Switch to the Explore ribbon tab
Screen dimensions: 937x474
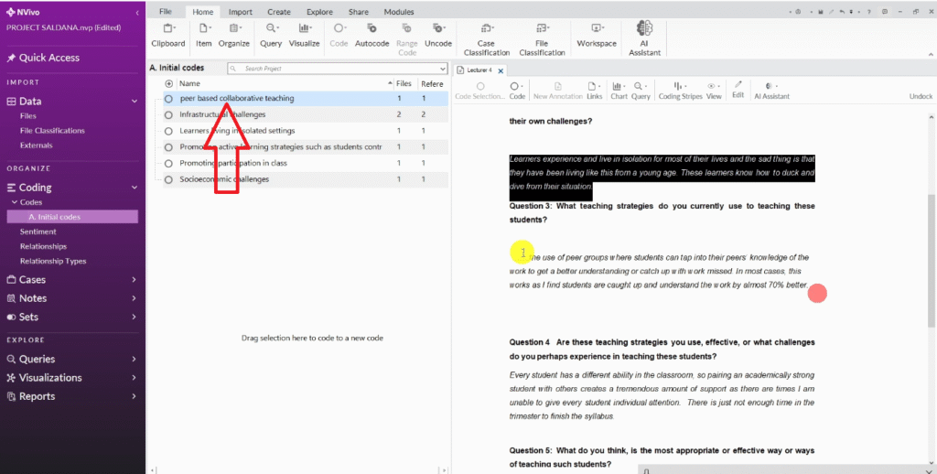click(319, 12)
